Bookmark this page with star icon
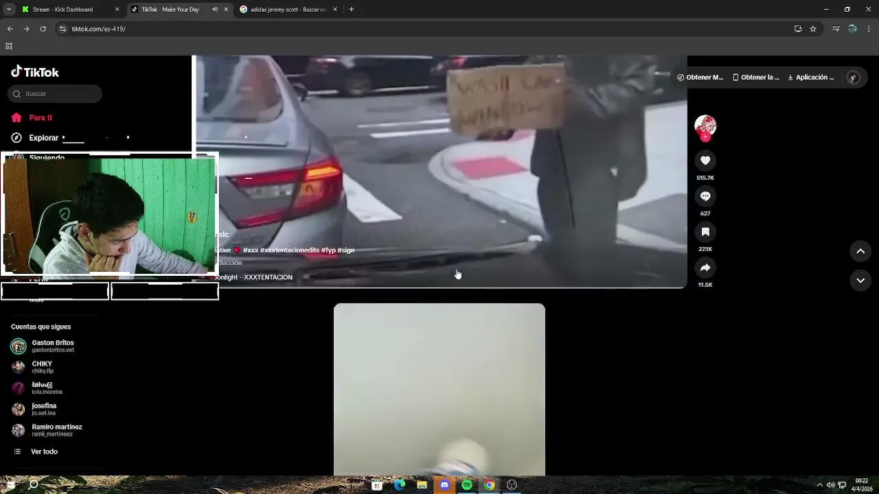 pos(813,29)
